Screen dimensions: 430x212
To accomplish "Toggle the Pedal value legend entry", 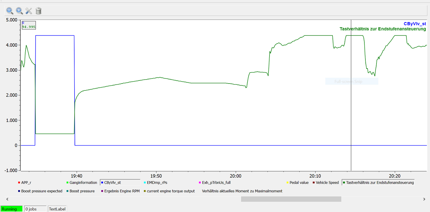I will [x=297, y=183].
